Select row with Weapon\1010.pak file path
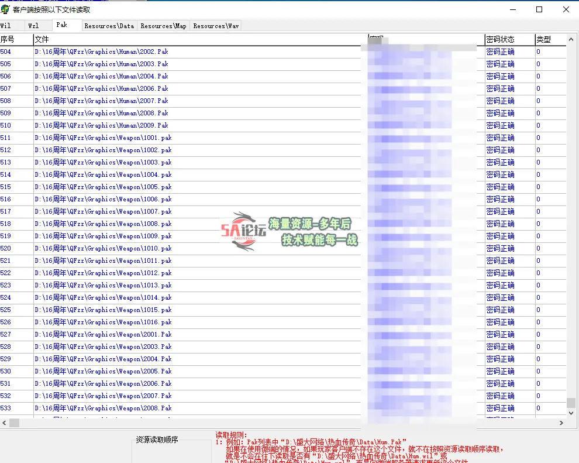579x463 pixels. click(x=283, y=248)
